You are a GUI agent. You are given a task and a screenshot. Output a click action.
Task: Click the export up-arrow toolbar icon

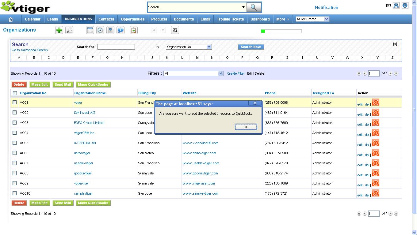(163, 30)
